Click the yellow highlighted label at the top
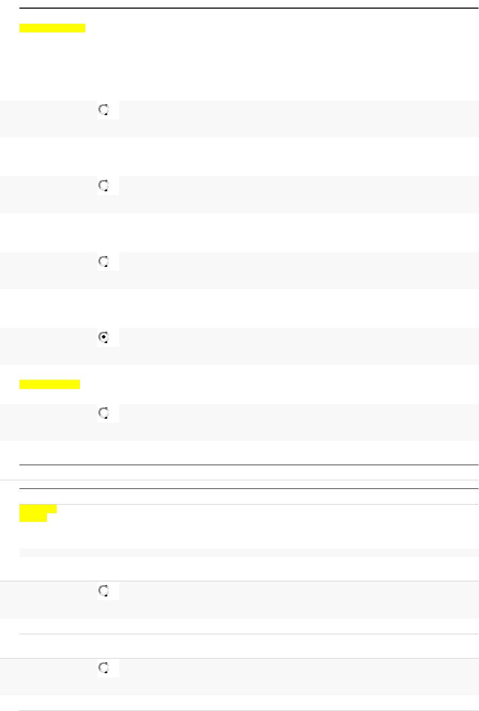 52,28
